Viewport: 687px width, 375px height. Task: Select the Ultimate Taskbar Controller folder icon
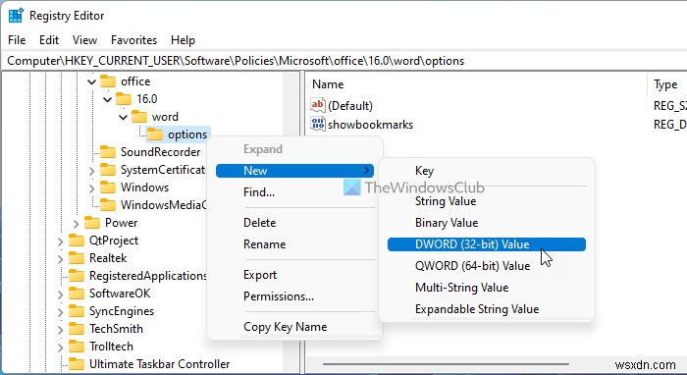coord(77,364)
